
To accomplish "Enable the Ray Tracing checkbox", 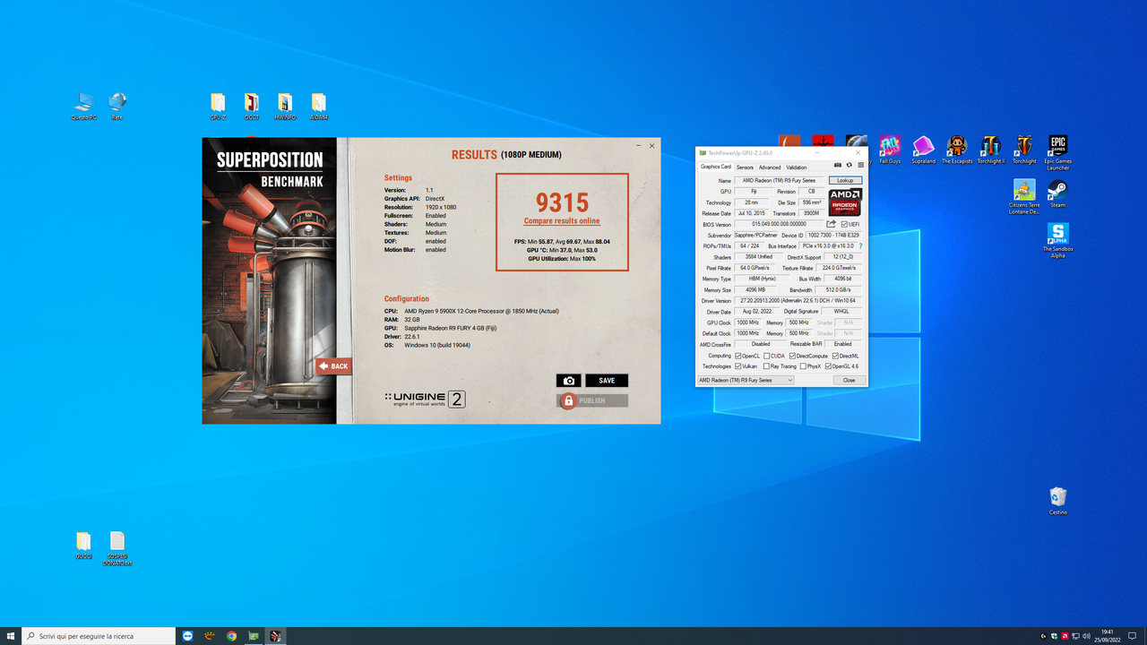I will point(766,365).
